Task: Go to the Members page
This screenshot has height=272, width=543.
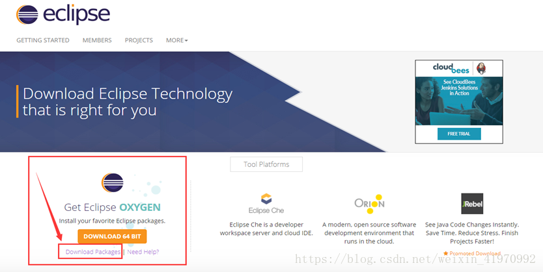Action: point(97,40)
